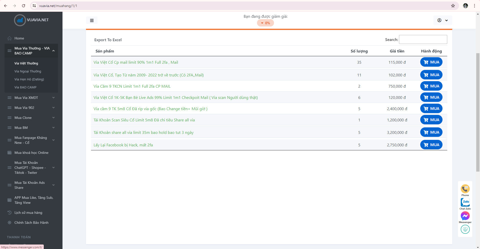The width and height of the screenshot is (480, 249).
Task: Click the gear icon beside Chính Sách Bảo Hành
Action: [9, 223]
